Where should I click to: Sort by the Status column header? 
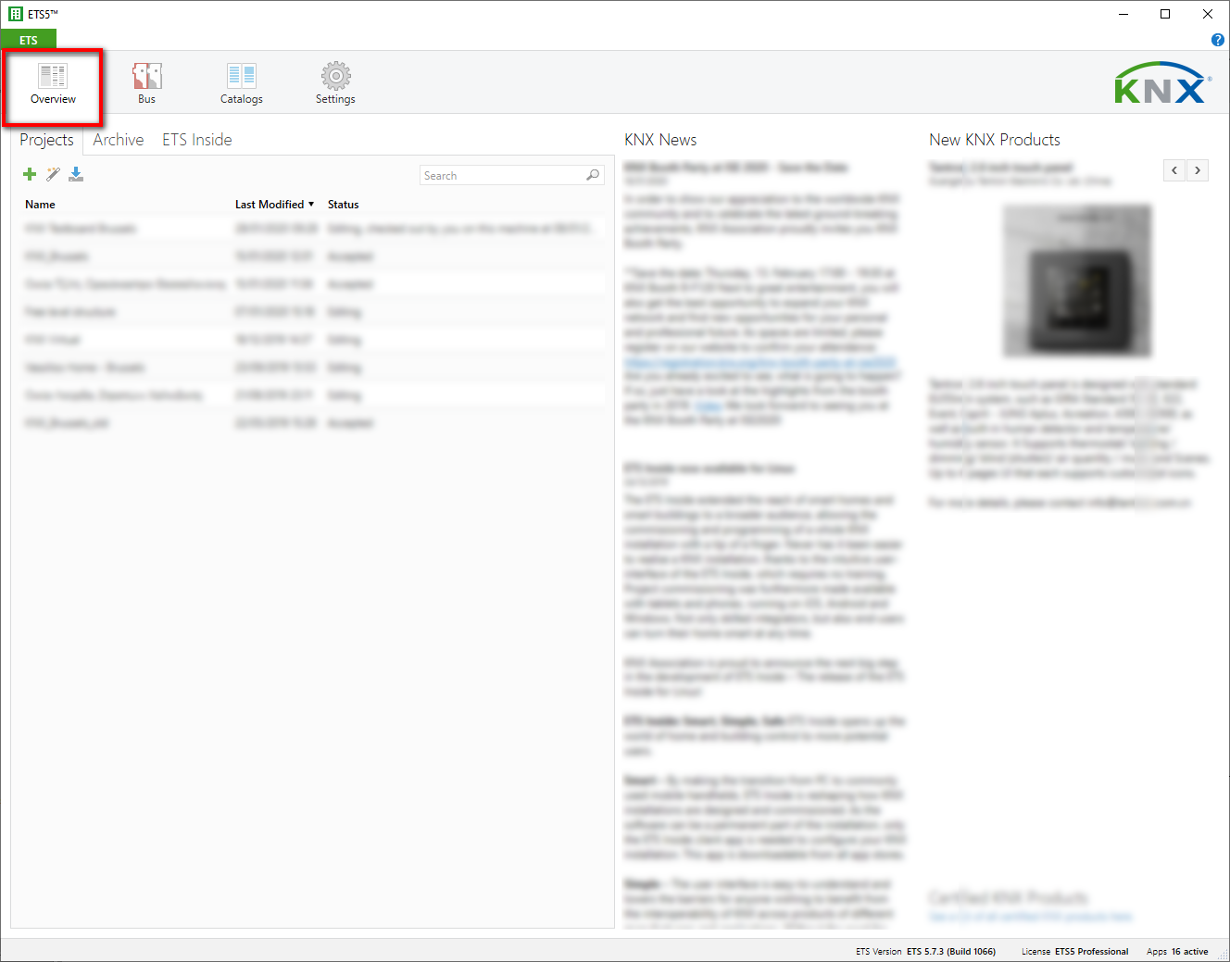[343, 205]
